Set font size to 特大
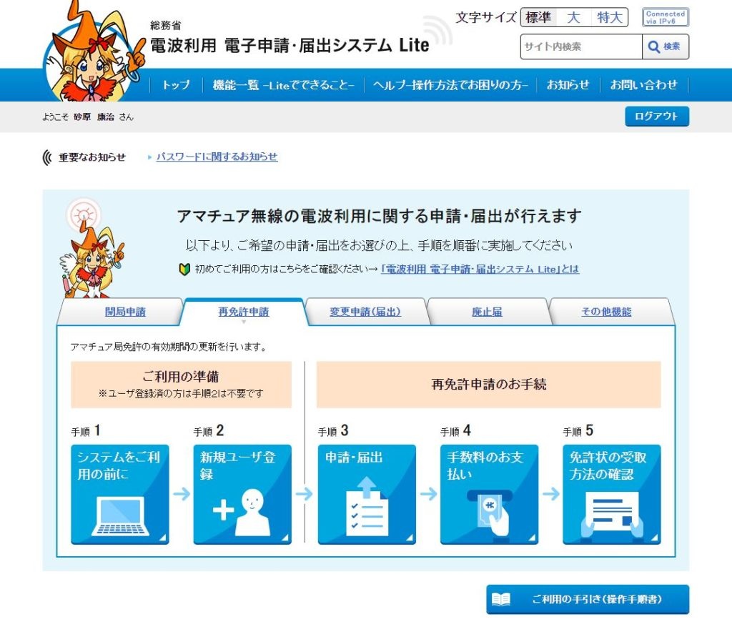Image resolution: width=732 pixels, height=632 pixels. tap(609, 18)
